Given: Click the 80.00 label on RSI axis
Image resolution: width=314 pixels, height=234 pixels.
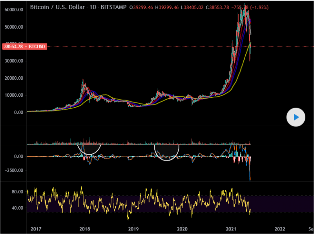Looking at the screenshot, I should point(17,192).
